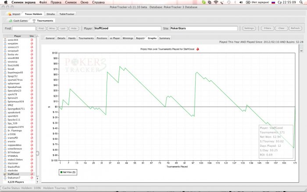Click the Player field showing StaffGood
Image resolution: width=307 pixels, height=192 pixels.
pos(128,28)
